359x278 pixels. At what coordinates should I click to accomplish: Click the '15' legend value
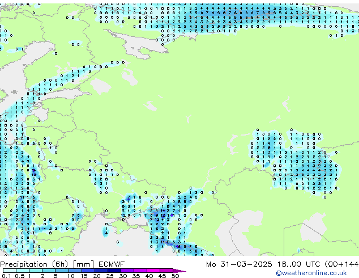pyautogui.click(x=84, y=276)
